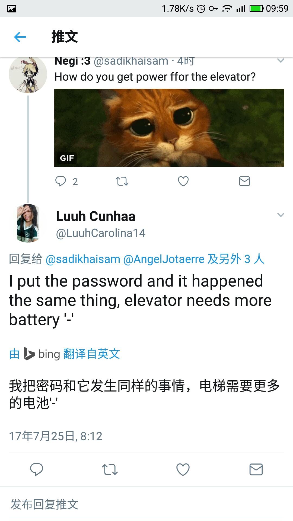Retweet Negi's elevator question tweet
293x521 pixels.
click(x=122, y=181)
